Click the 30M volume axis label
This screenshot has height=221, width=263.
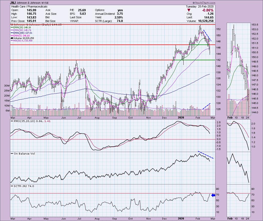(x=7, y=85)
